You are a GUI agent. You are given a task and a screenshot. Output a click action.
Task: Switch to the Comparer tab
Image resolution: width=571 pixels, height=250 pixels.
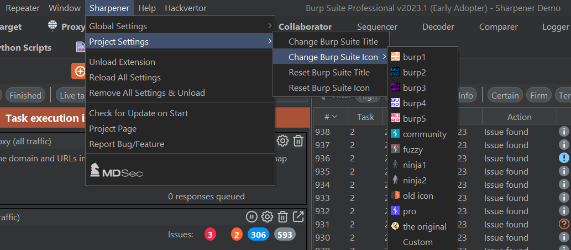[x=498, y=26]
